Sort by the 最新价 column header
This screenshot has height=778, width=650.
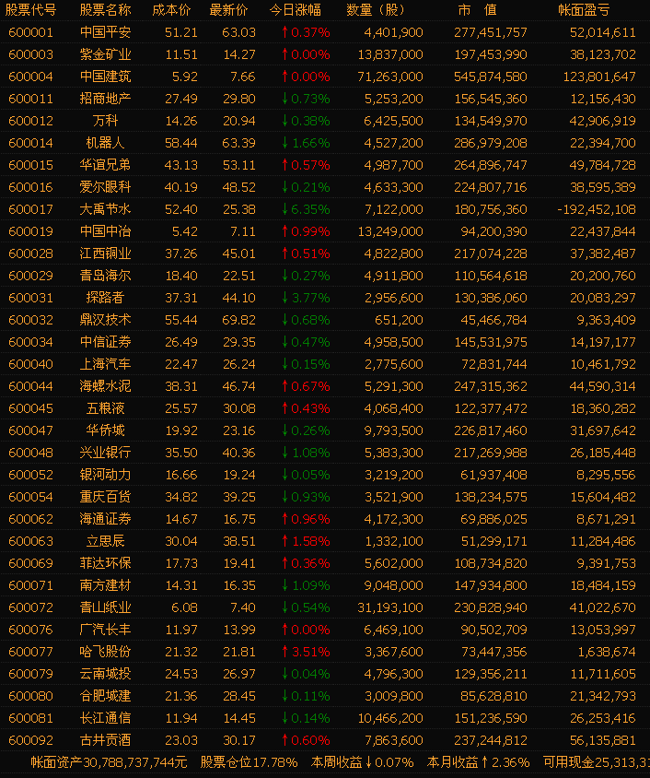tap(228, 10)
